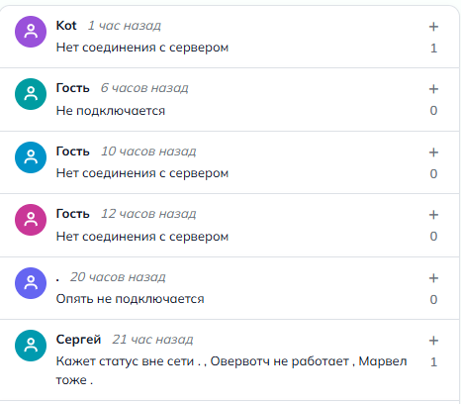The image size is (461, 404).
Task: Click the '1 час назад' timestamp
Action: point(125,26)
